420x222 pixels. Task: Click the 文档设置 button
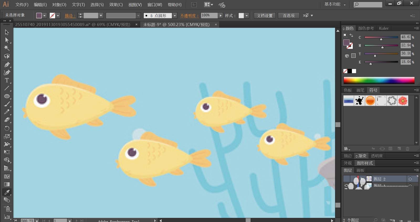pyautogui.click(x=265, y=16)
